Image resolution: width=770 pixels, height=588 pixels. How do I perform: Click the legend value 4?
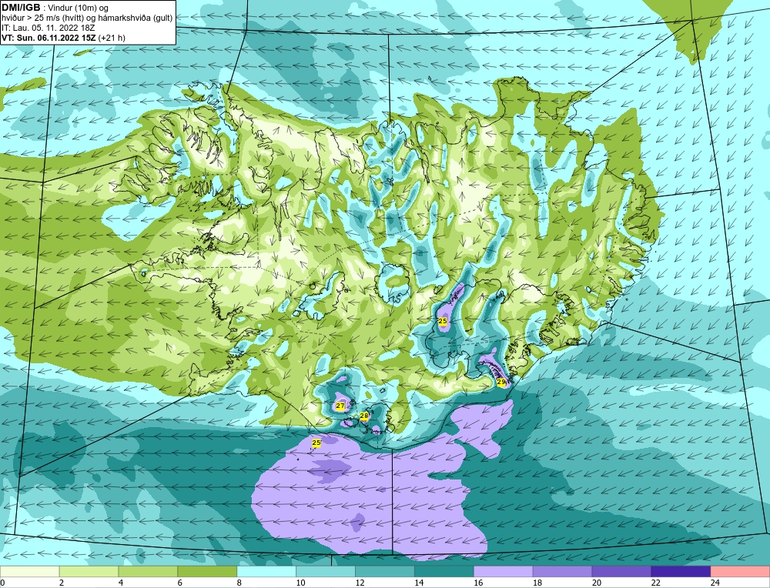coord(121,583)
